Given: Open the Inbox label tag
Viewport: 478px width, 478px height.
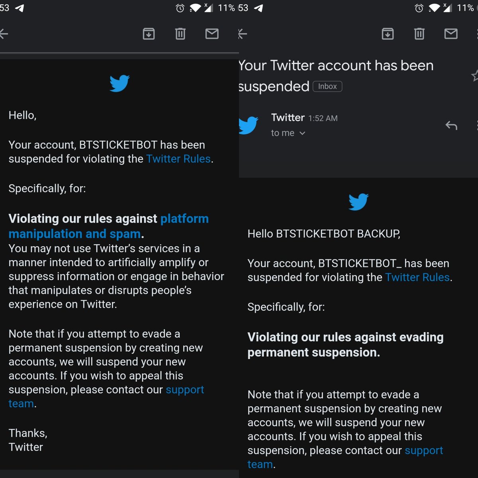Looking at the screenshot, I should coord(327,86).
